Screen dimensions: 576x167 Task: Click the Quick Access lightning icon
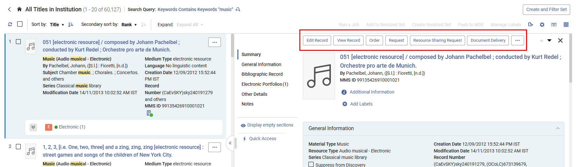tap(245, 139)
